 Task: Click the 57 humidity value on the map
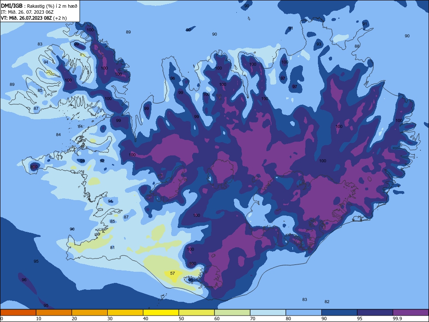(x=172, y=273)
